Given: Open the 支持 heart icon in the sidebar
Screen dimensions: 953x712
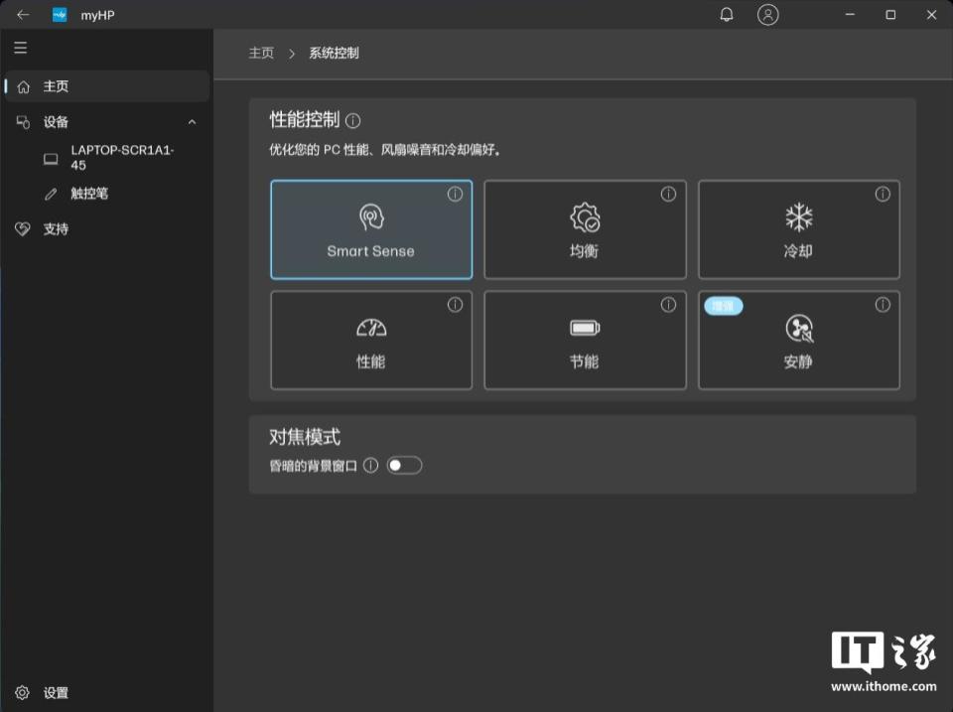Looking at the screenshot, I should coord(23,228).
